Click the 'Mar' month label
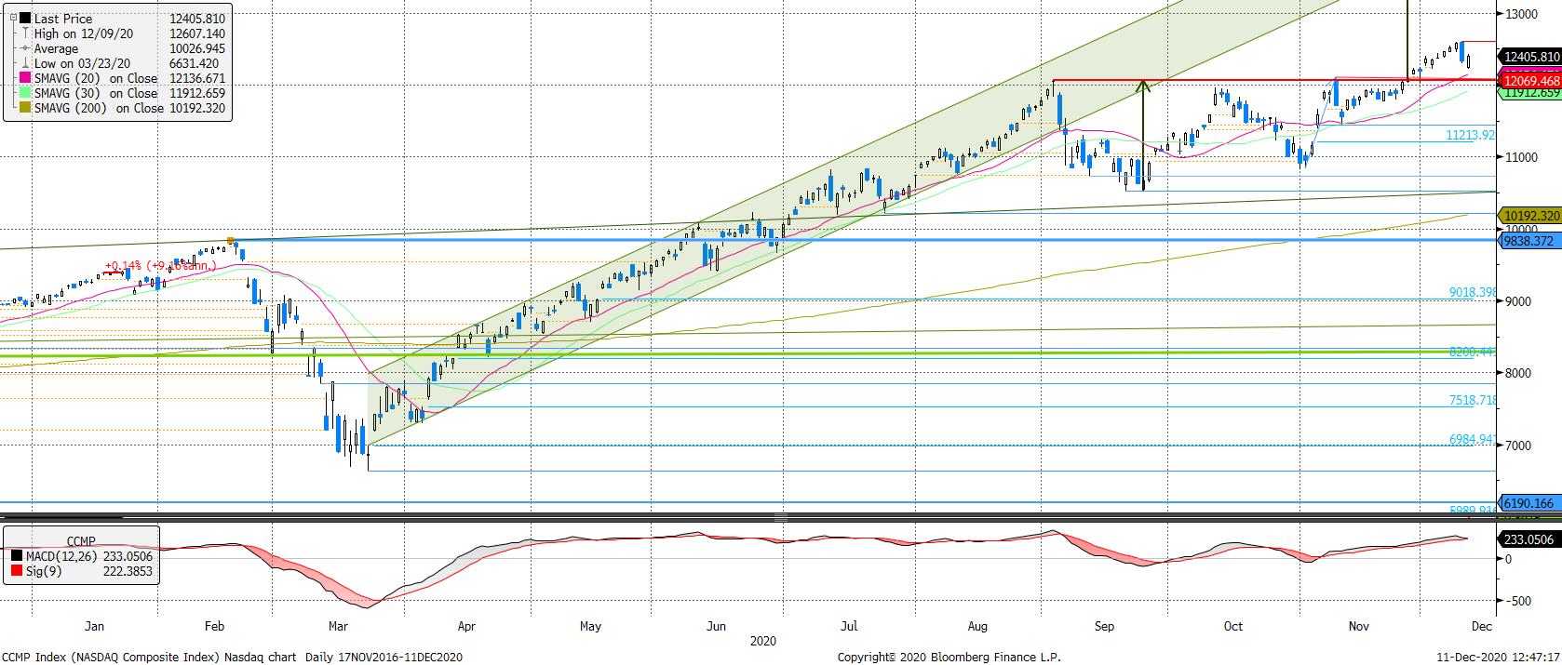This screenshot has width=1562, height=665. (x=338, y=626)
